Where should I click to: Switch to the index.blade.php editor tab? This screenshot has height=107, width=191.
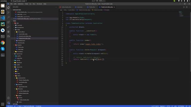(x=65, y=7)
